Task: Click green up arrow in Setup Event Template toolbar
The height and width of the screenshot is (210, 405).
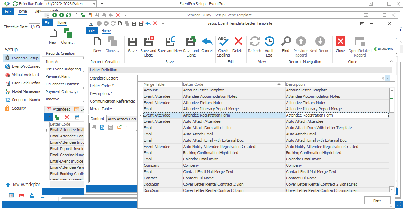Action: 55,15
